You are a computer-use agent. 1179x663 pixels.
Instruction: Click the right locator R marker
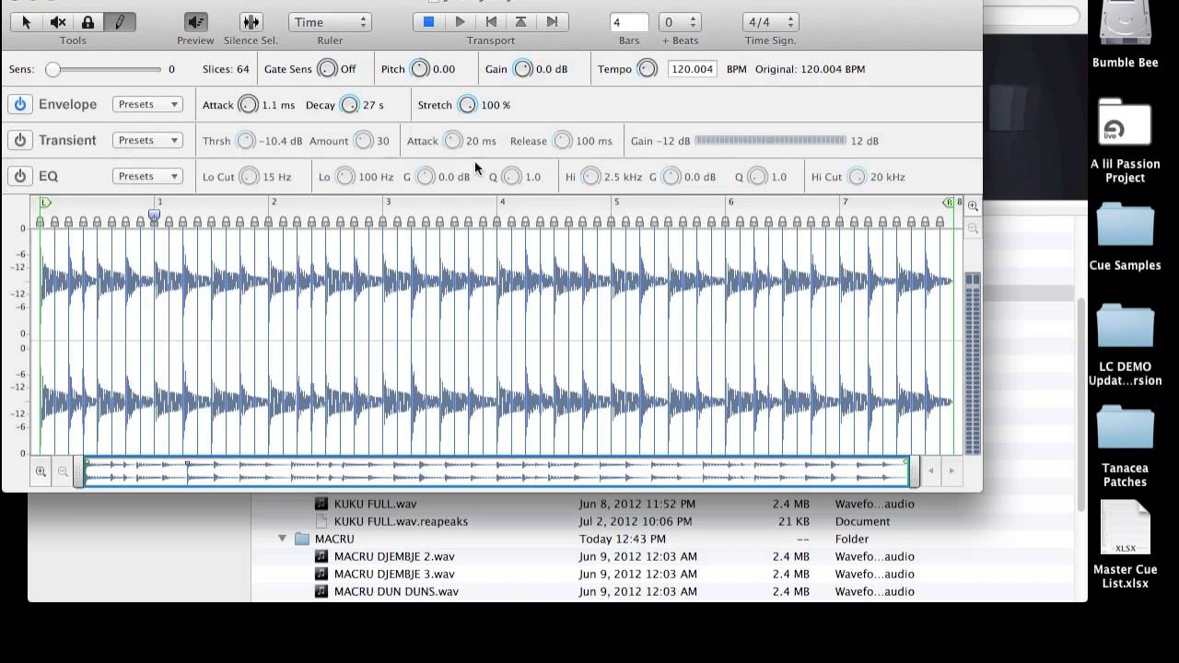pyautogui.click(x=948, y=203)
